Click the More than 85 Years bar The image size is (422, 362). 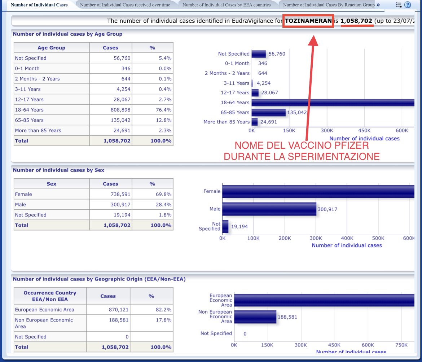point(255,122)
